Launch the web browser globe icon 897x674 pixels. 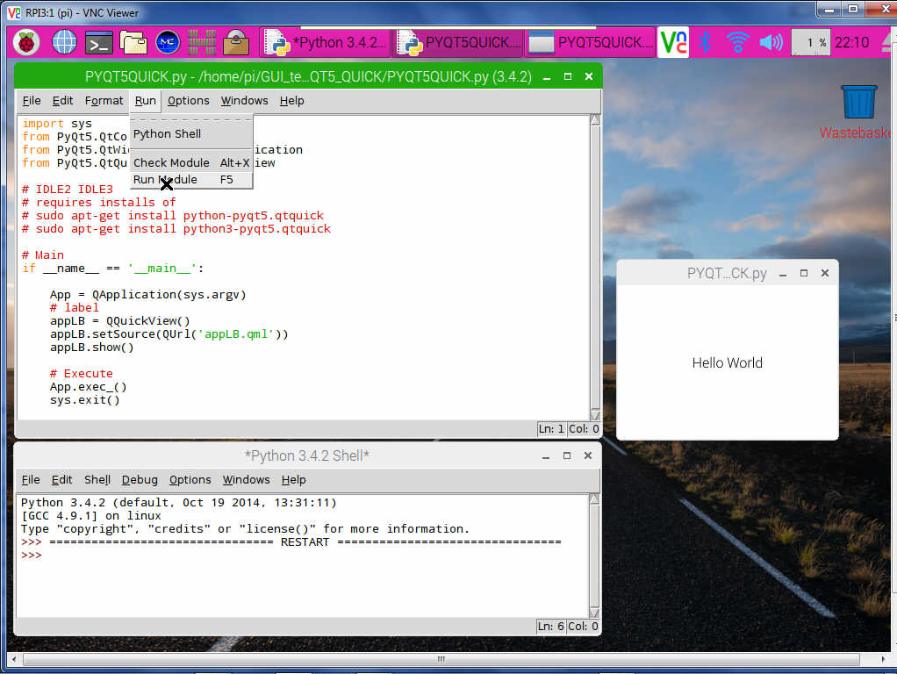64,41
